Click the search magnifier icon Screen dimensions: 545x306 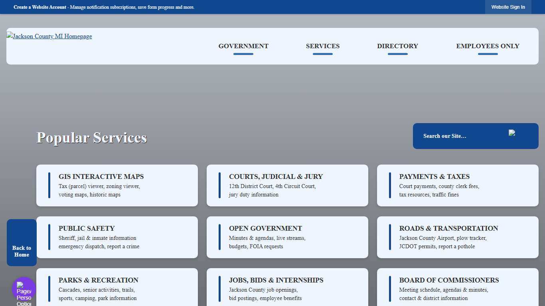[512, 134]
